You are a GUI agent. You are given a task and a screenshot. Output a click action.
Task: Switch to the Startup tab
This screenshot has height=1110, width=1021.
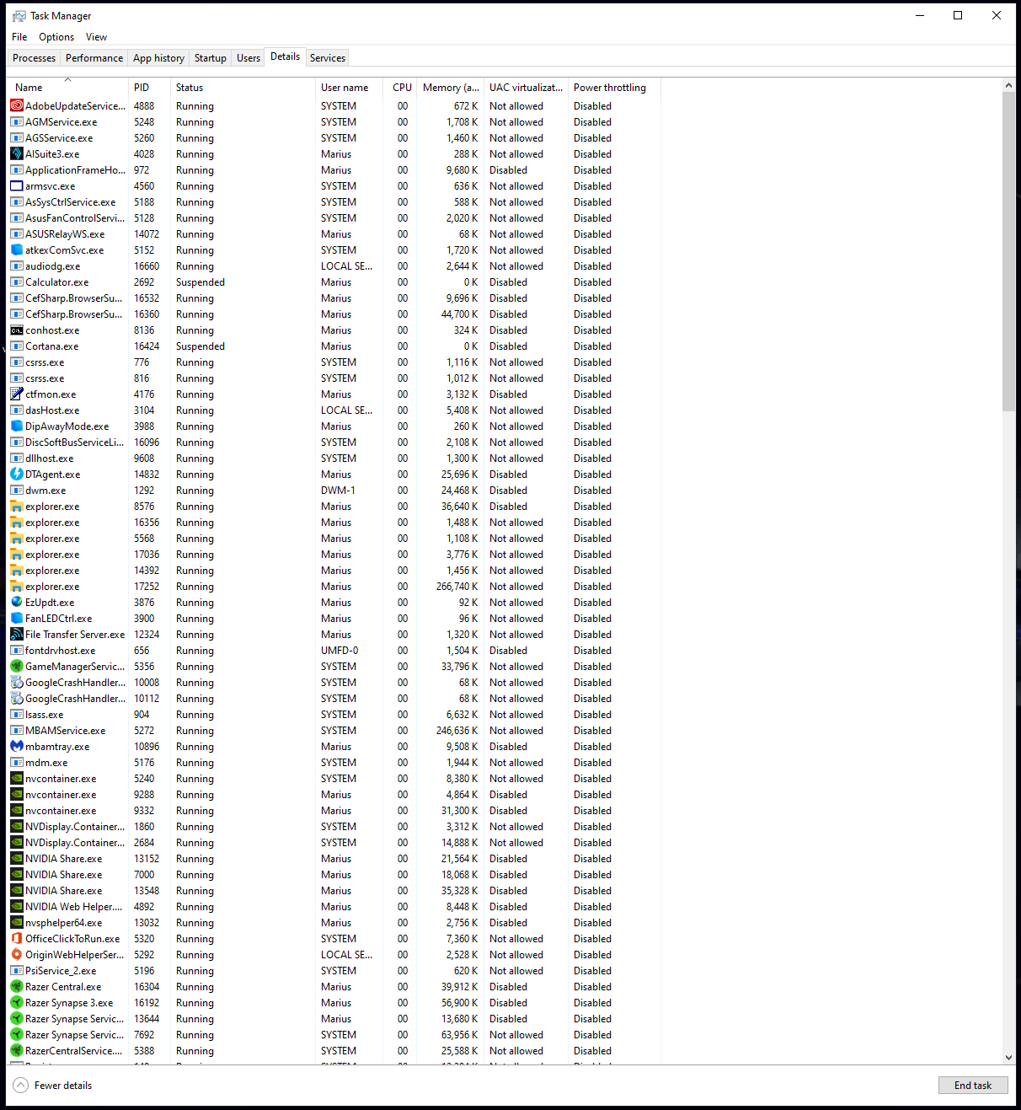[x=211, y=58]
